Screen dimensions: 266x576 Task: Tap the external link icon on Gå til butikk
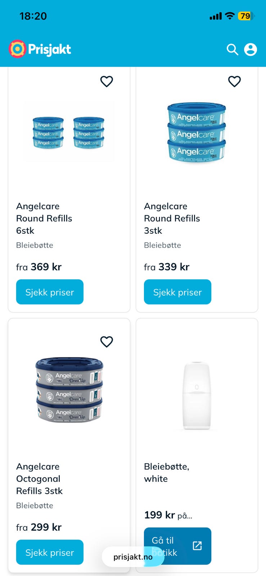tap(197, 546)
